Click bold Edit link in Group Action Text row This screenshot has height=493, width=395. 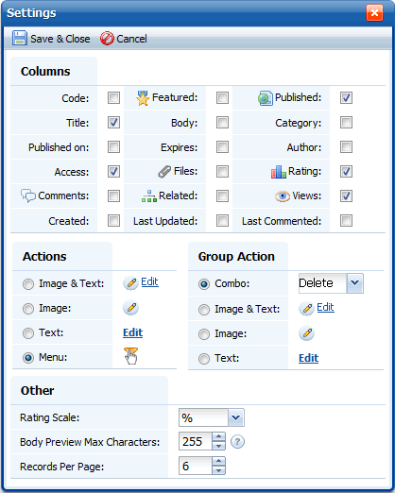tap(308, 358)
